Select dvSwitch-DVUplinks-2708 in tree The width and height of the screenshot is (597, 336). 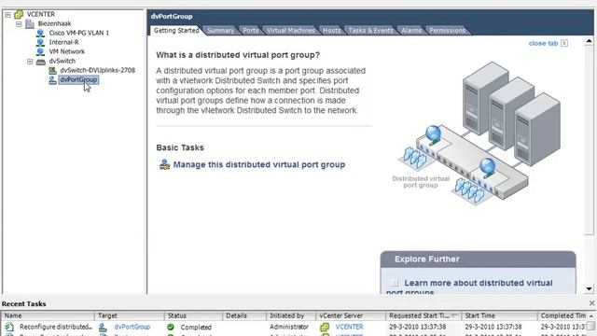pos(97,70)
